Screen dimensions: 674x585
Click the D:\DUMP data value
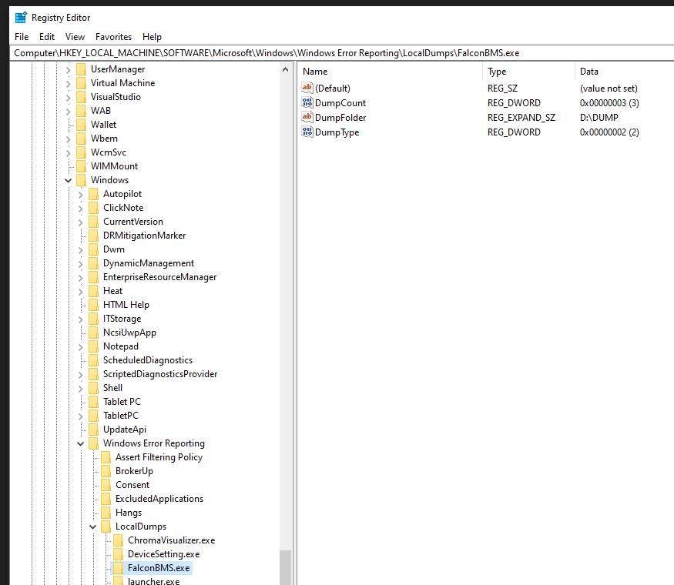tap(599, 117)
